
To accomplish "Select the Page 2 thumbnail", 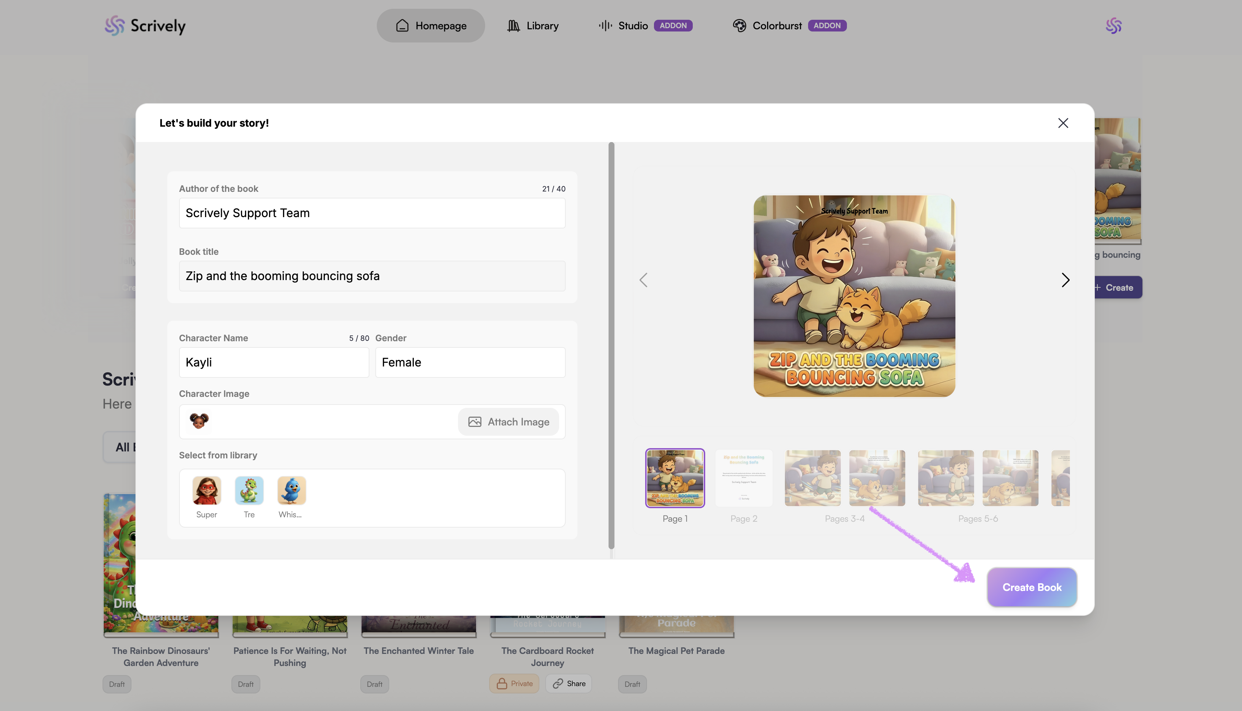I will click(744, 479).
